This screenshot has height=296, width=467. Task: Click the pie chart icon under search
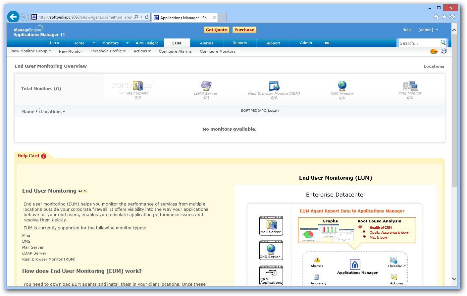pos(434,51)
